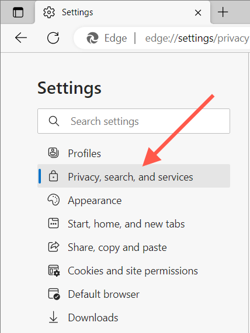Click the Downloads arrow icon
The image size is (250, 333).
[x=53, y=317]
